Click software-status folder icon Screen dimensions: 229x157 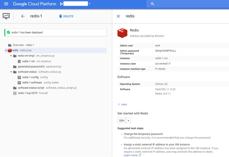(15, 72)
